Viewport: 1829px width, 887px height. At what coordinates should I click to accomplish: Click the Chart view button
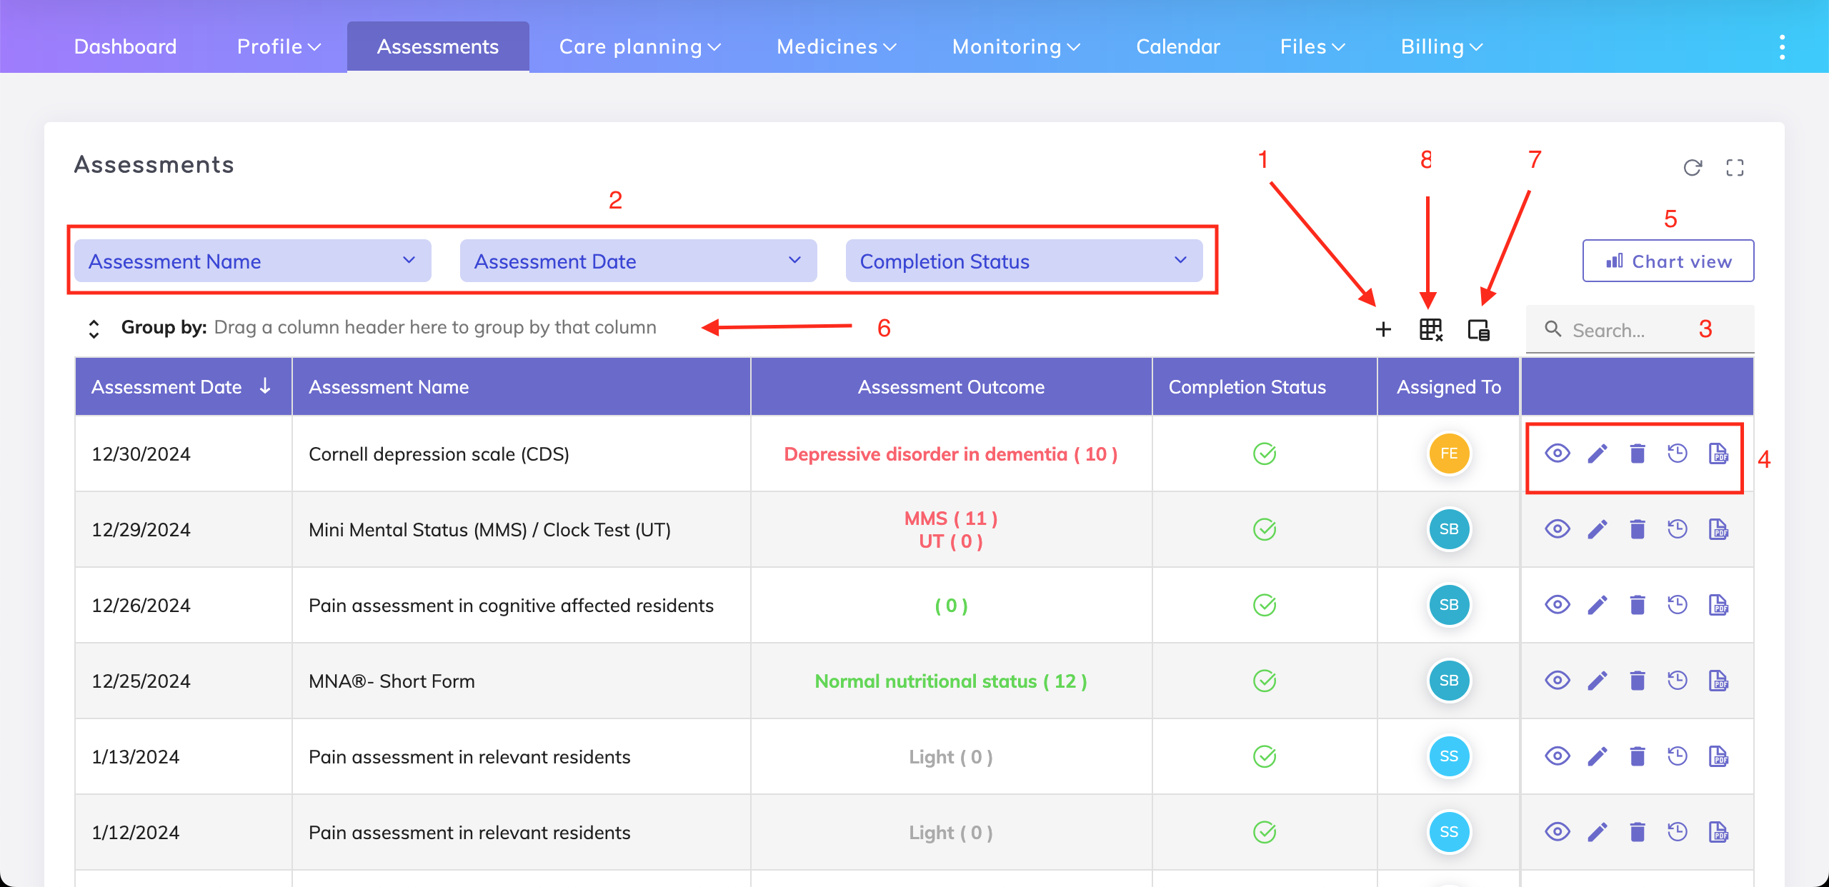(1668, 261)
